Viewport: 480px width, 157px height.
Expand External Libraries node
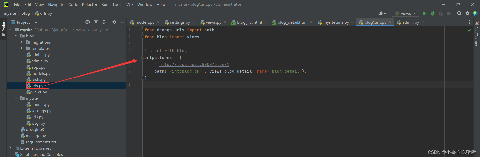[10, 148]
